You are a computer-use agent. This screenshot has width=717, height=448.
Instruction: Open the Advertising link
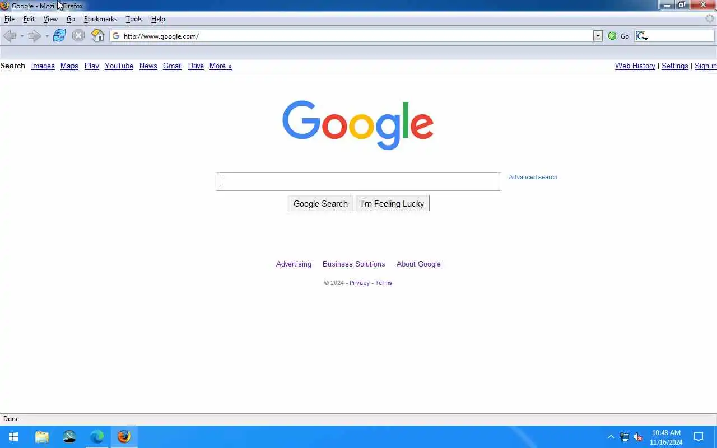294,264
